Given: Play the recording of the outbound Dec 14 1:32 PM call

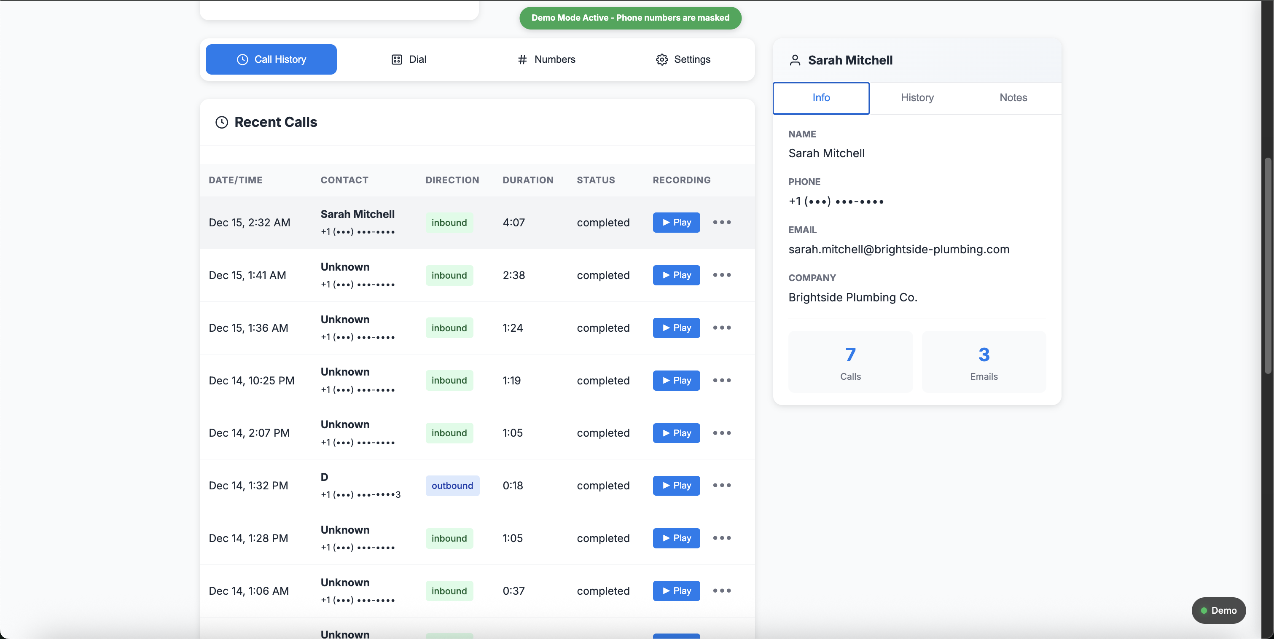Looking at the screenshot, I should coord(676,485).
